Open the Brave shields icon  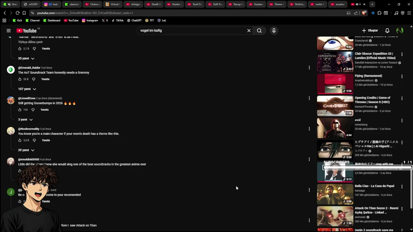[364, 13]
